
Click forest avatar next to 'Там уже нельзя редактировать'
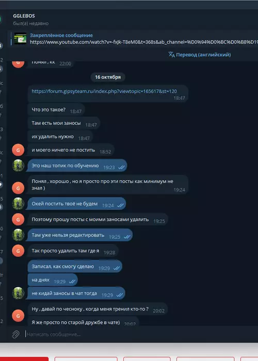18,235
